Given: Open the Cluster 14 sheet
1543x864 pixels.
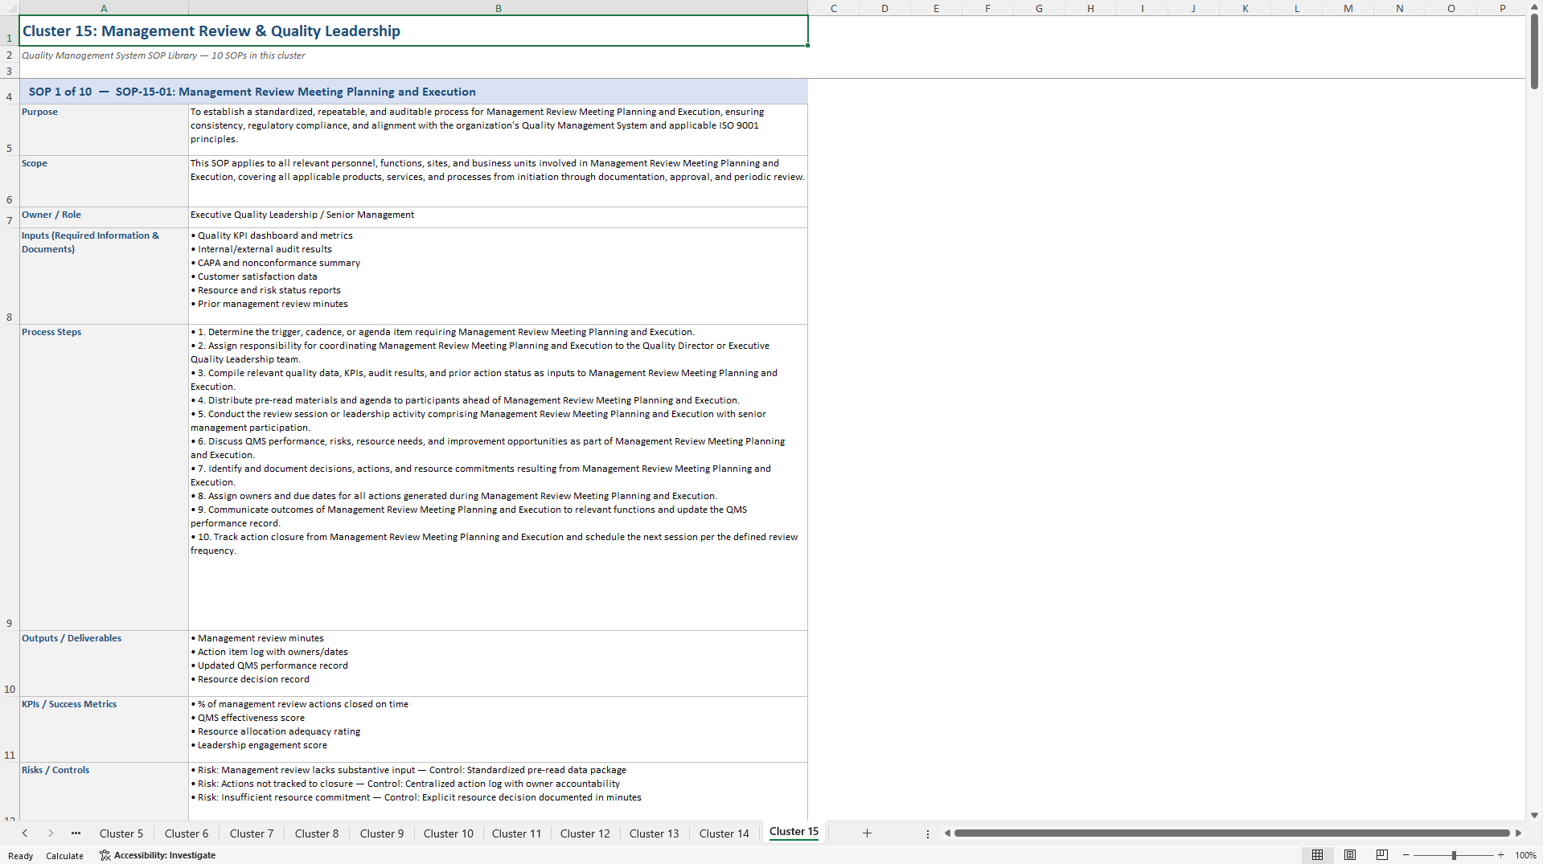Looking at the screenshot, I should [x=724, y=833].
